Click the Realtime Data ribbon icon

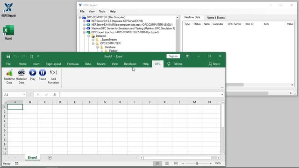point(9,77)
